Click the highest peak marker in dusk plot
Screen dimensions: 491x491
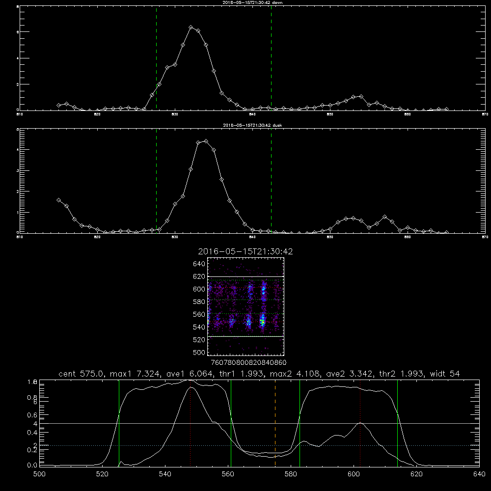[206, 141]
